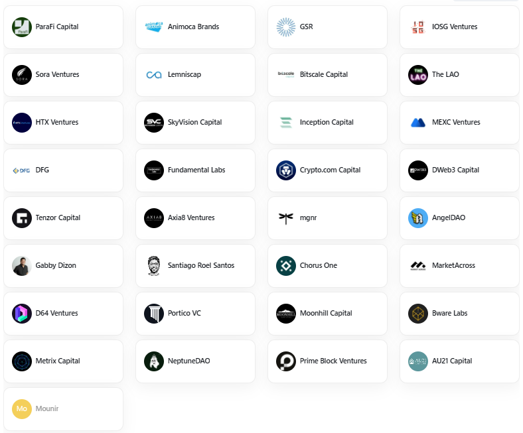Screen dimensions: 523x433
Task: Select the Mounir name text
Action: 47,408
